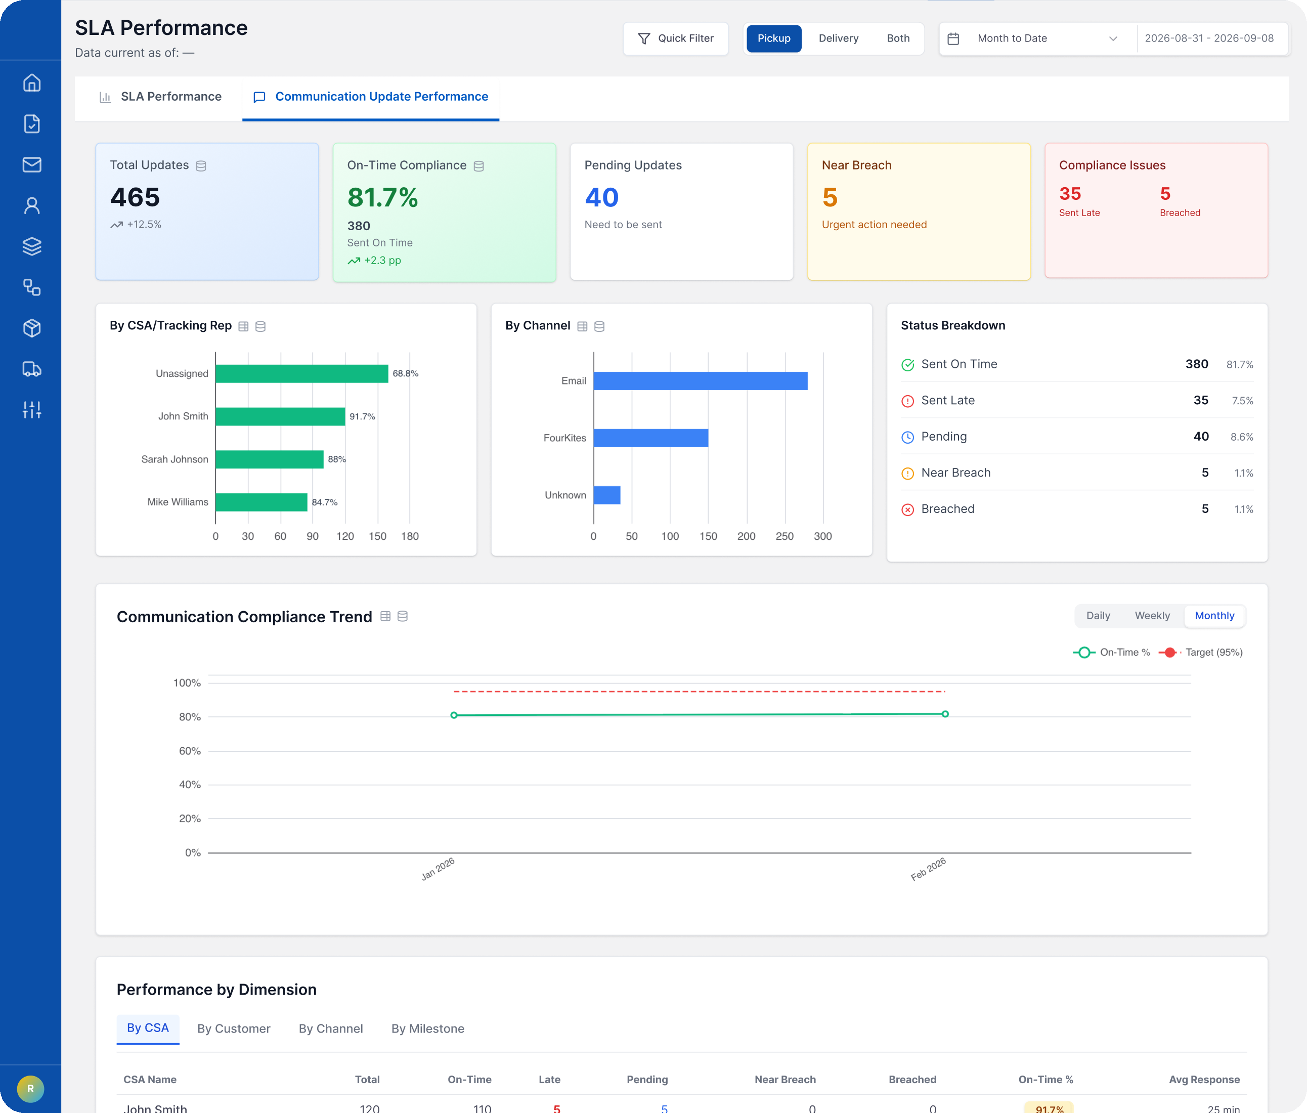Image resolution: width=1307 pixels, height=1113 pixels.
Task: Open the user profile sidebar icon
Action: coord(31,206)
